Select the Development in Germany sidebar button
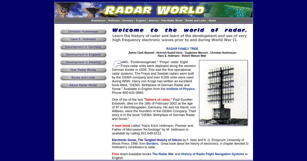Image resolution: width=307 pixels, height=161 pixels. point(83,47)
